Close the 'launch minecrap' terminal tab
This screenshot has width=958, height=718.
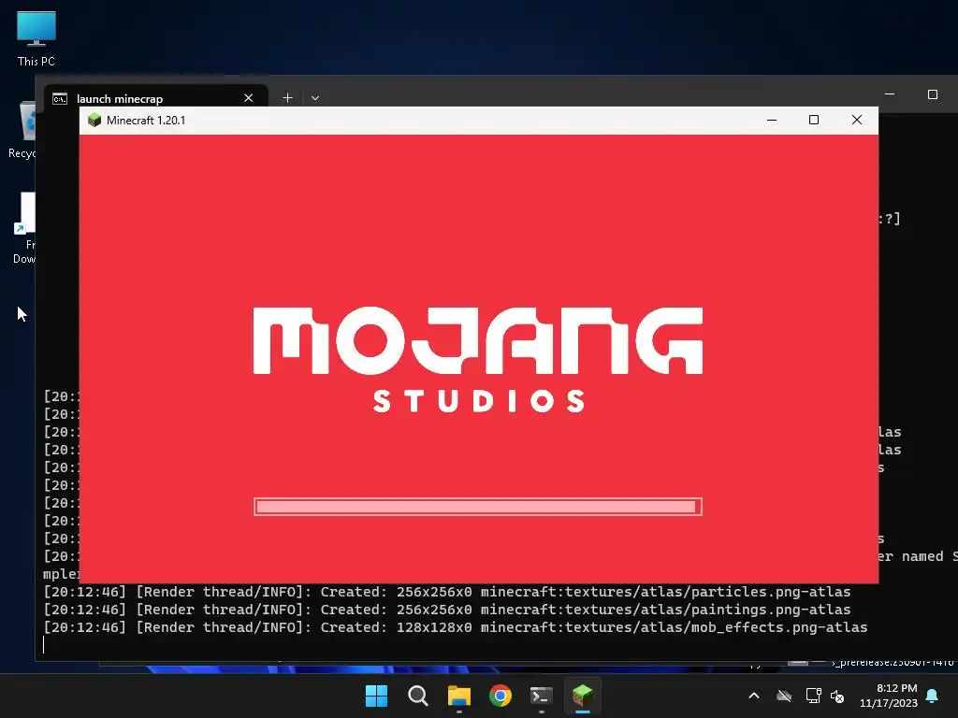(x=248, y=97)
